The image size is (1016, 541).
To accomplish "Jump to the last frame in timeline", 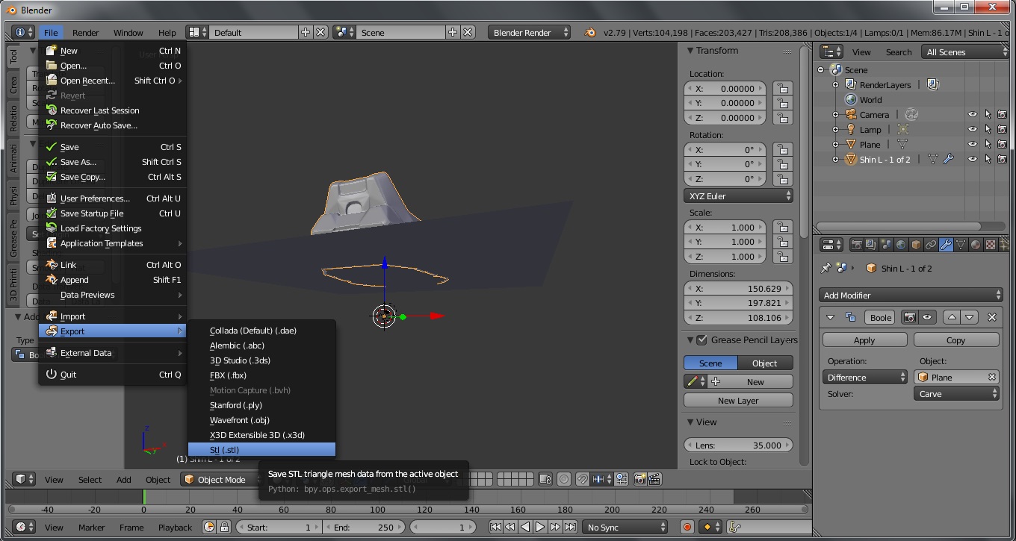I will pyautogui.click(x=570, y=527).
